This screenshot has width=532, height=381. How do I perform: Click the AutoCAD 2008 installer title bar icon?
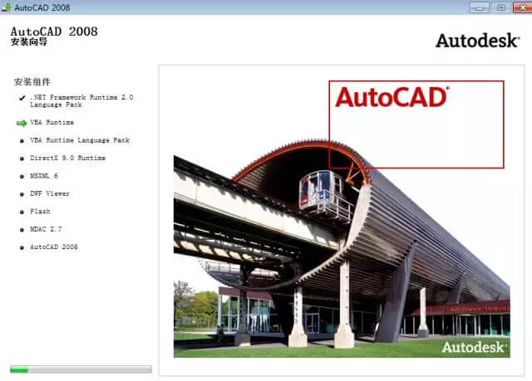pyautogui.click(x=6, y=7)
